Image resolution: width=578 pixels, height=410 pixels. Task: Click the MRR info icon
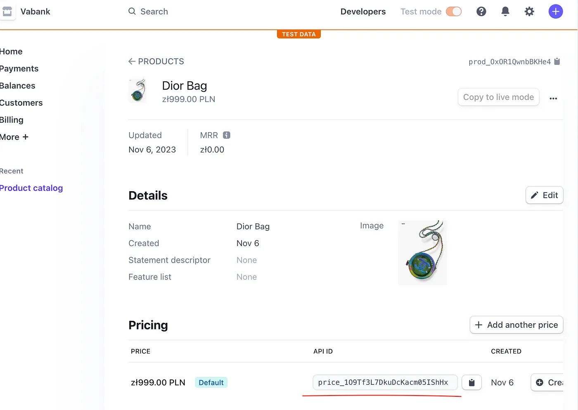click(226, 135)
